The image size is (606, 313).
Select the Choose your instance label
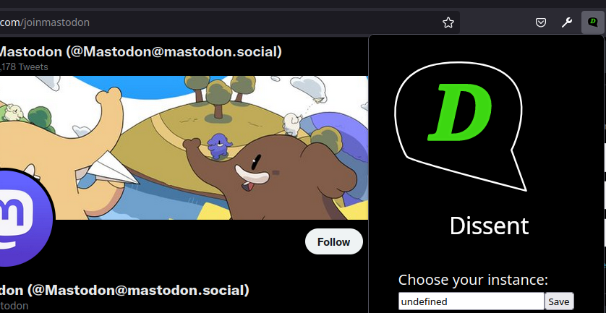click(x=473, y=279)
